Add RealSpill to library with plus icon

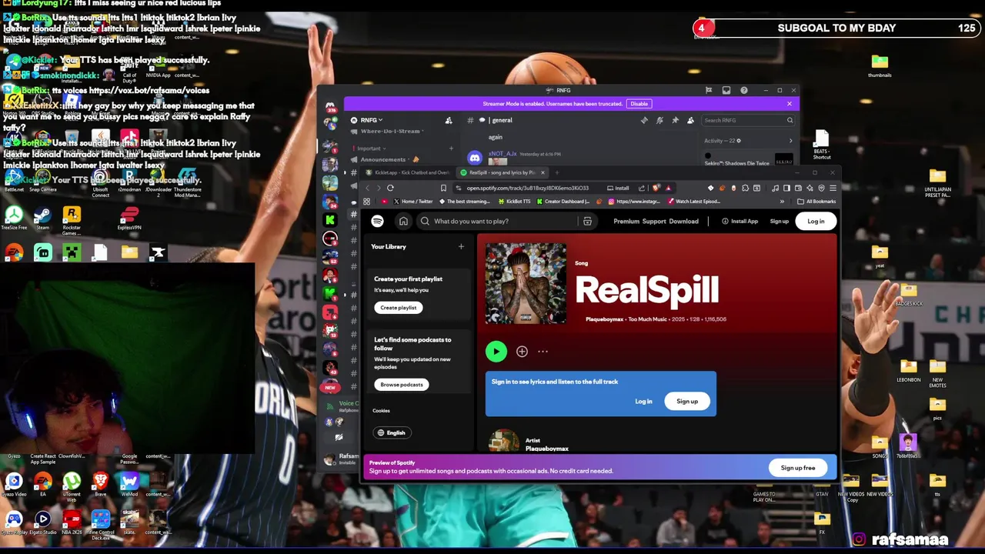[x=522, y=352]
